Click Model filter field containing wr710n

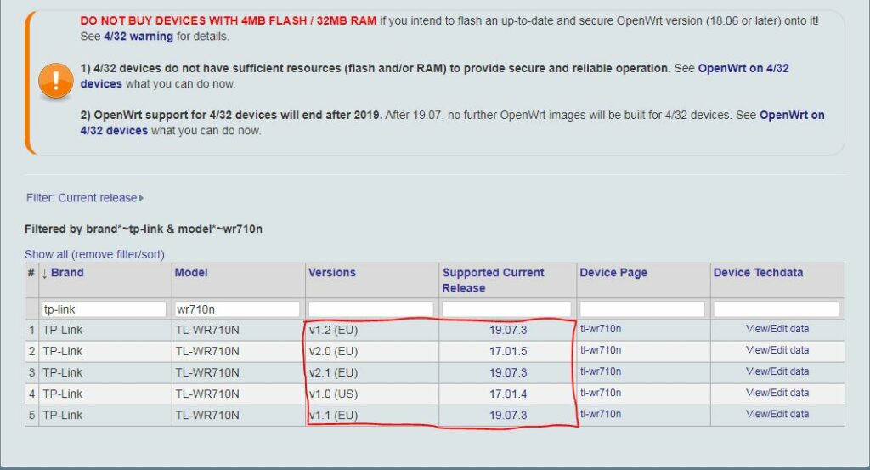[x=237, y=309]
